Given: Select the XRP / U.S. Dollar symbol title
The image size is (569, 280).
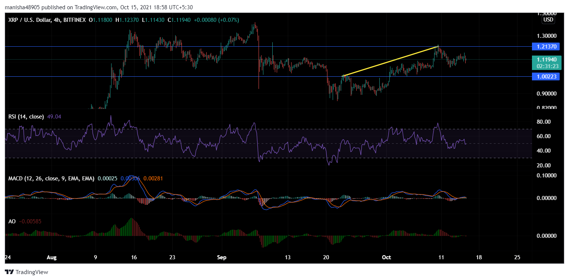Looking at the screenshot, I should (30, 20).
